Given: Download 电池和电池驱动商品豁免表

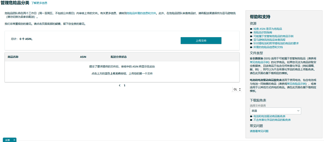Looking at the screenshot, I should pyautogui.click(x=269, y=116).
